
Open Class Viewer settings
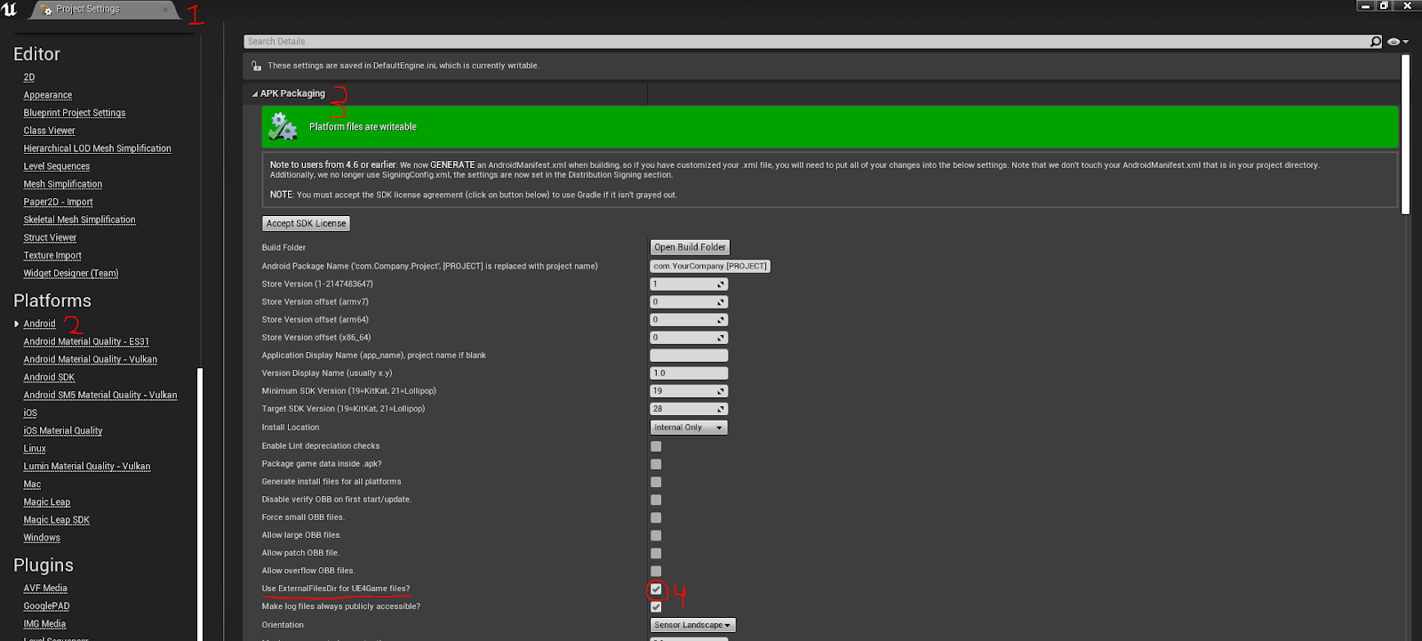pos(50,131)
